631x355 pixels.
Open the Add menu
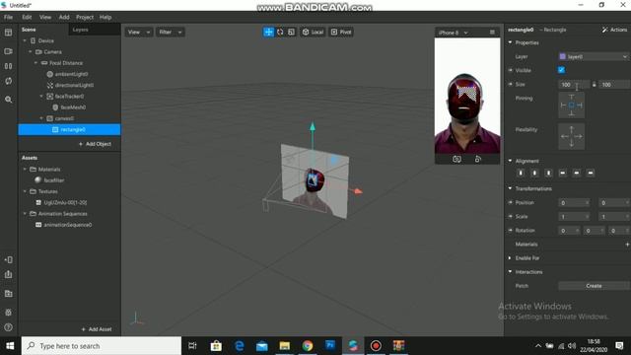click(64, 18)
